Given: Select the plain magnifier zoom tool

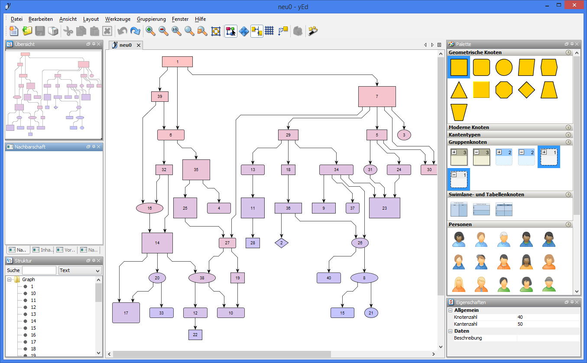Looking at the screenshot, I should (x=189, y=31).
